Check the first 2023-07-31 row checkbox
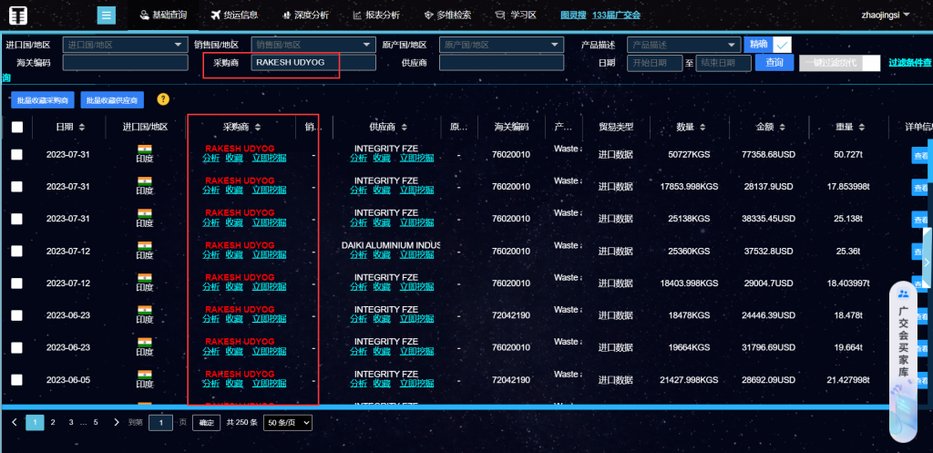This screenshot has height=453, width=933. point(17,155)
